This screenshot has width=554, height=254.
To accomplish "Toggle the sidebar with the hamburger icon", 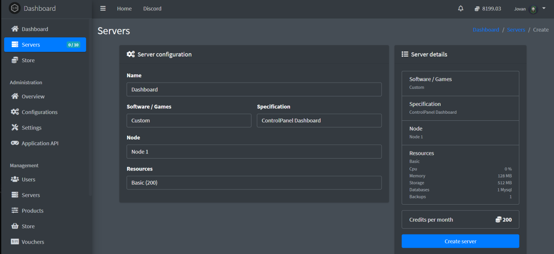I will 103,8.
